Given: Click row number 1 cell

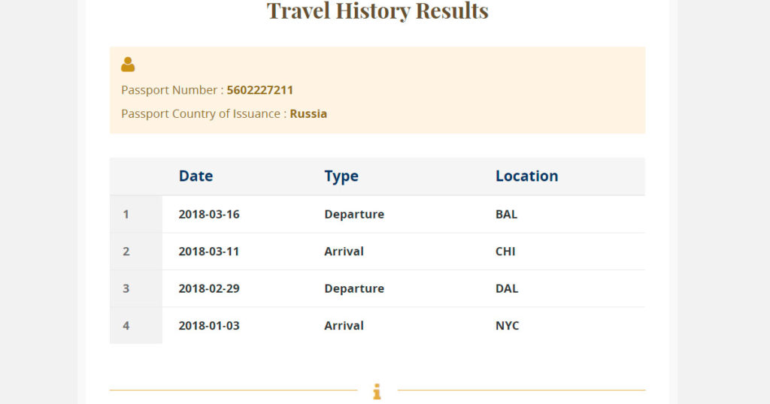Looking at the screenshot, I should pyautogui.click(x=126, y=214).
